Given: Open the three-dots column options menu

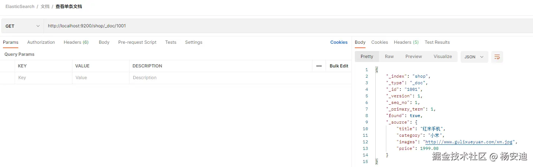Looking at the screenshot, I should point(319,66).
